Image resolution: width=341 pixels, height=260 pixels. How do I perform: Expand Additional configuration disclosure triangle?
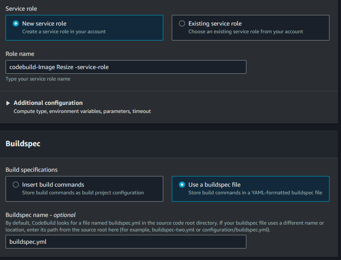8,103
